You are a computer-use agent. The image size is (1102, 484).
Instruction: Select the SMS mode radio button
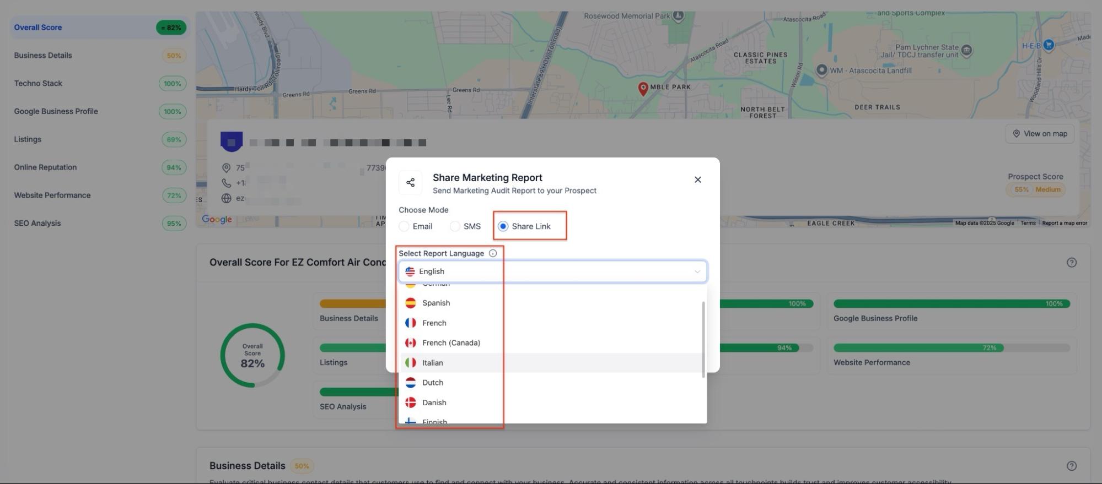tap(455, 226)
